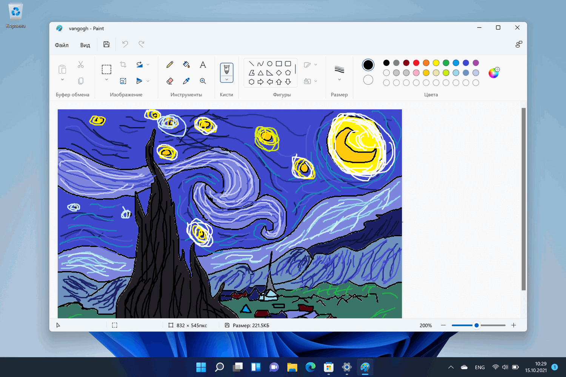Open the Вид menu
This screenshot has width=566, height=377.
85,45
